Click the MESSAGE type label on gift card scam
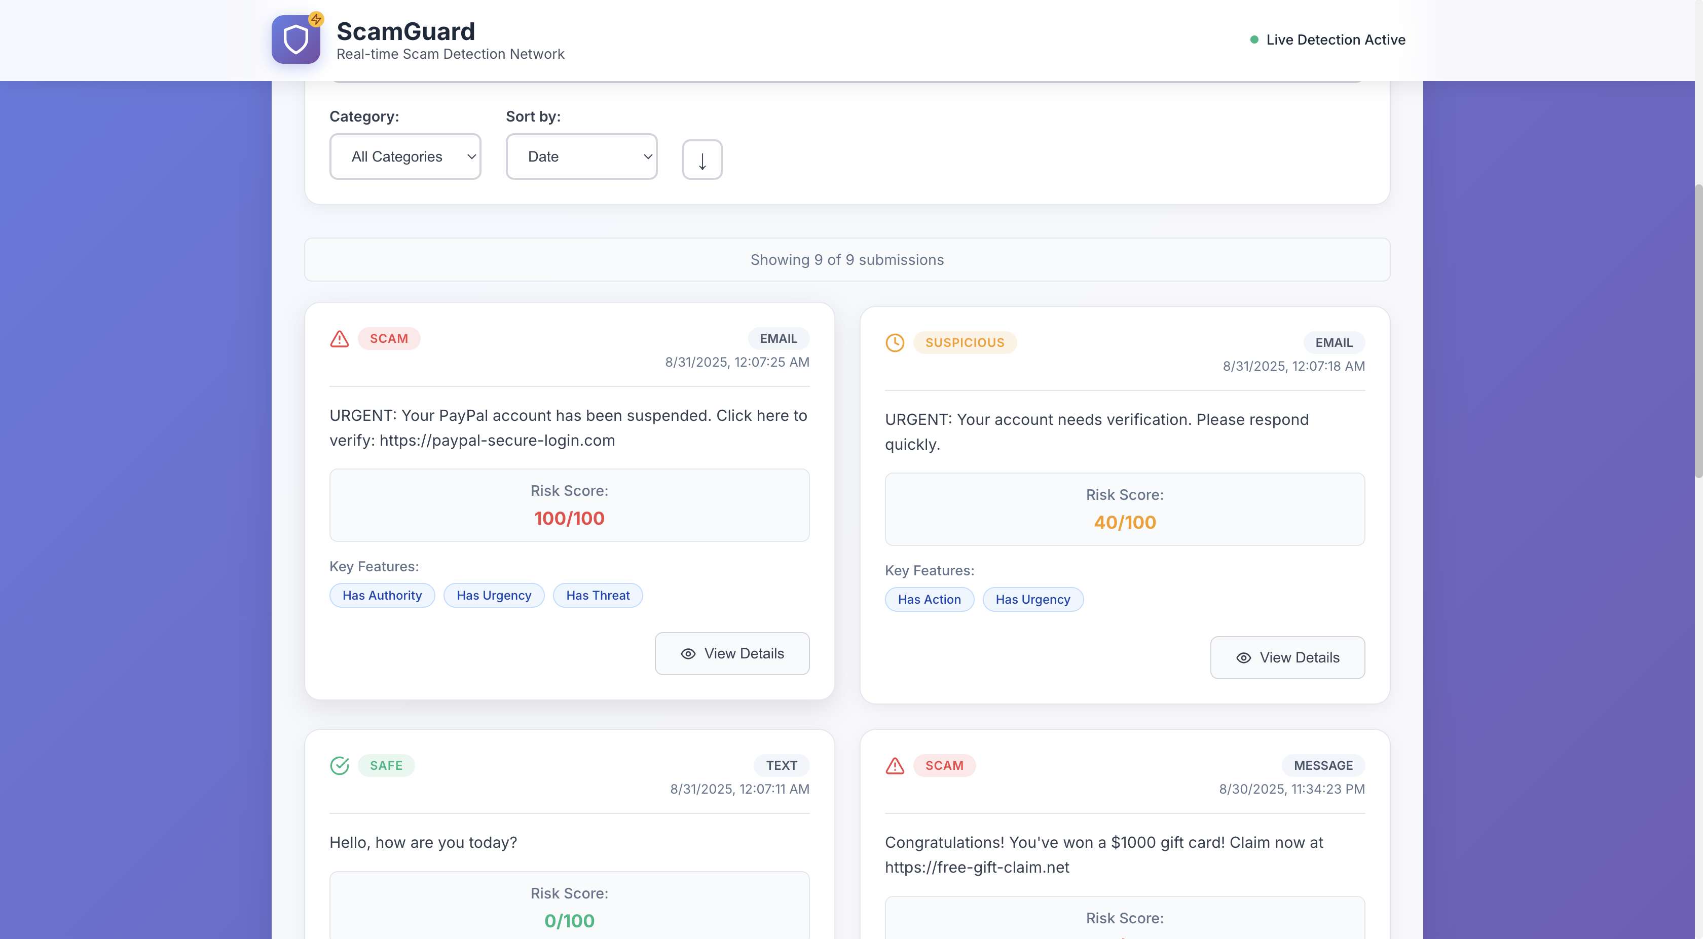This screenshot has height=939, width=1703. [x=1323, y=765]
